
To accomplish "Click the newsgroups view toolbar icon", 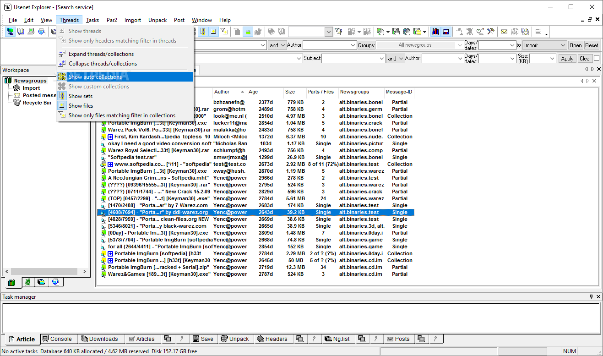I will [10, 32].
